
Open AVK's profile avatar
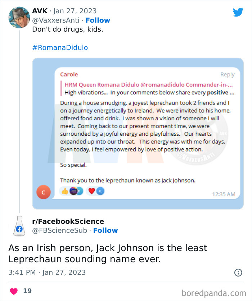click(x=19, y=17)
